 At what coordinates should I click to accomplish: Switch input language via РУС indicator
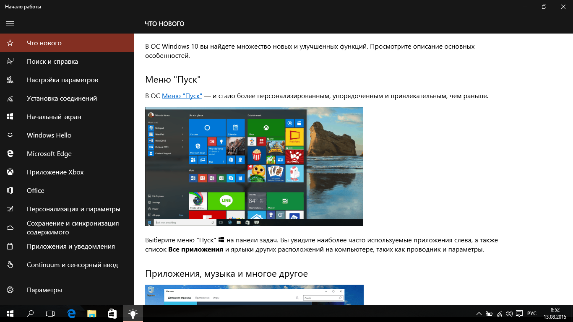click(532, 314)
